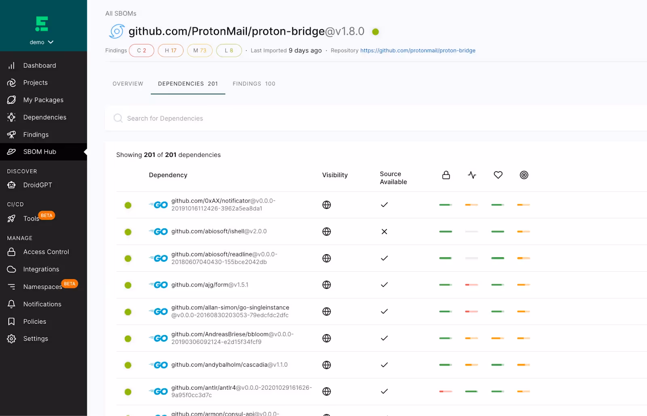Screen dimensions: 647x416
Task: Open allan-simon/go-singleinstance dependency
Action: [230, 311]
